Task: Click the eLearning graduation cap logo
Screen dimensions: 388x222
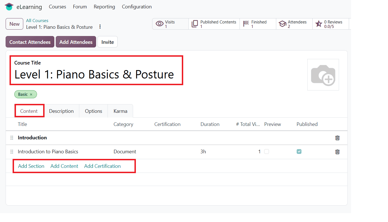Action: pyautogui.click(x=9, y=7)
